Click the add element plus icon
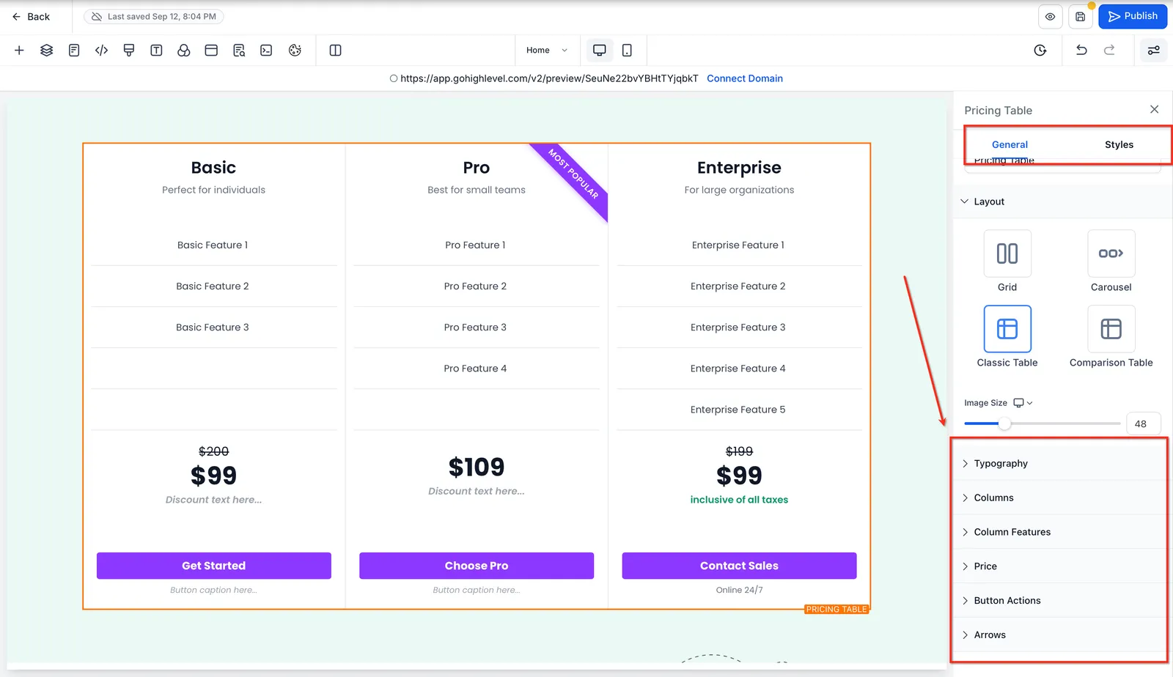Screen dimensions: 1173x677 (x=19, y=50)
